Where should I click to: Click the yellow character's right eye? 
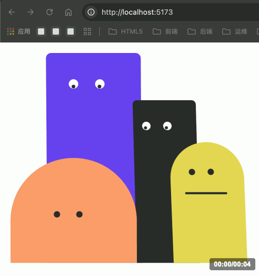click(211, 172)
